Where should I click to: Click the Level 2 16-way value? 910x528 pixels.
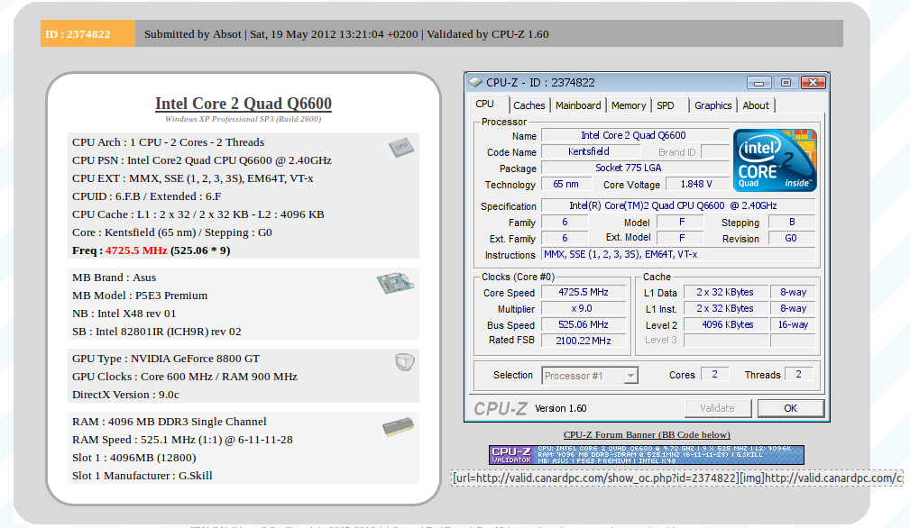pyautogui.click(x=793, y=324)
